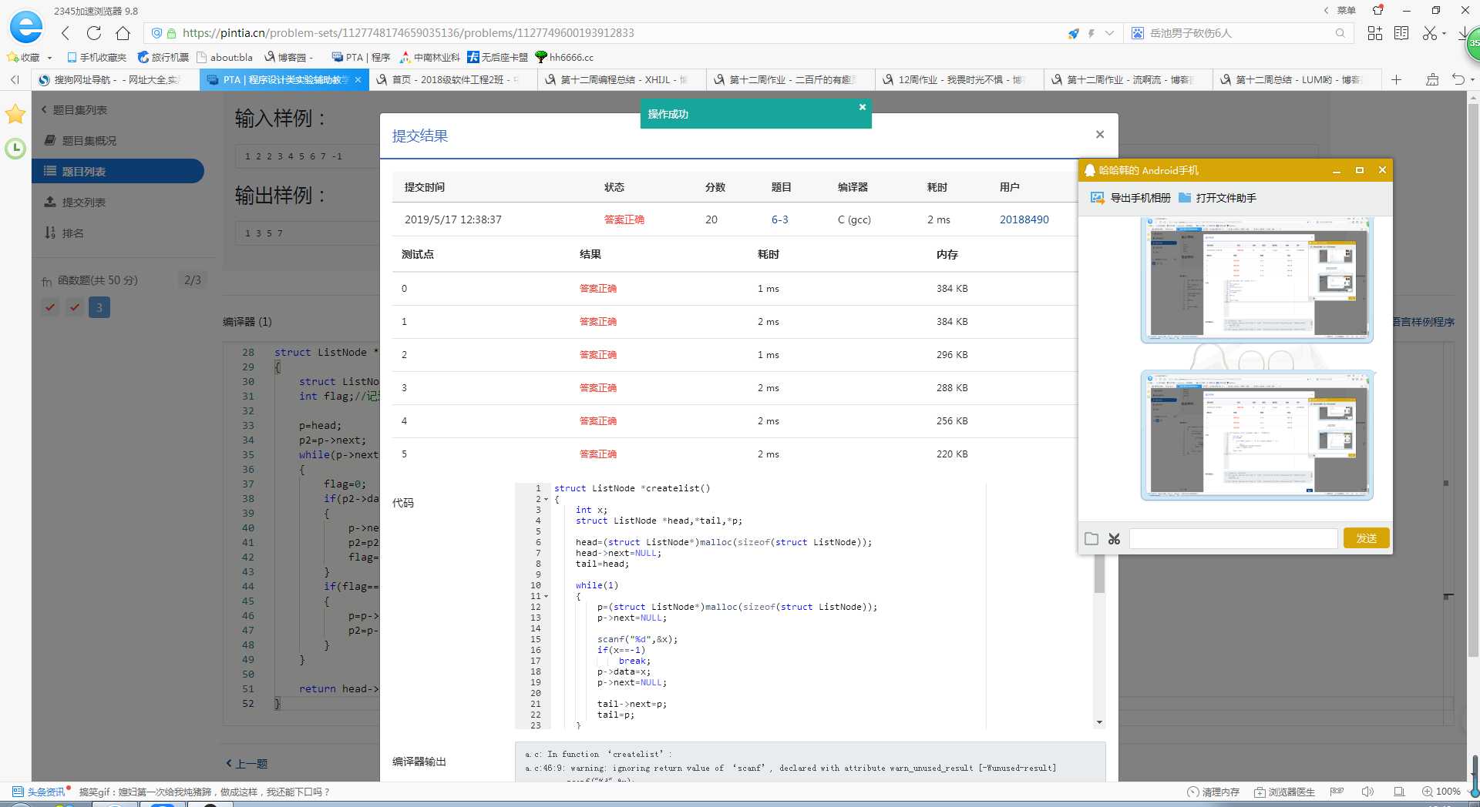The image size is (1480, 807).
Task: Select the first solved problem checkmark box
Action: (50, 307)
